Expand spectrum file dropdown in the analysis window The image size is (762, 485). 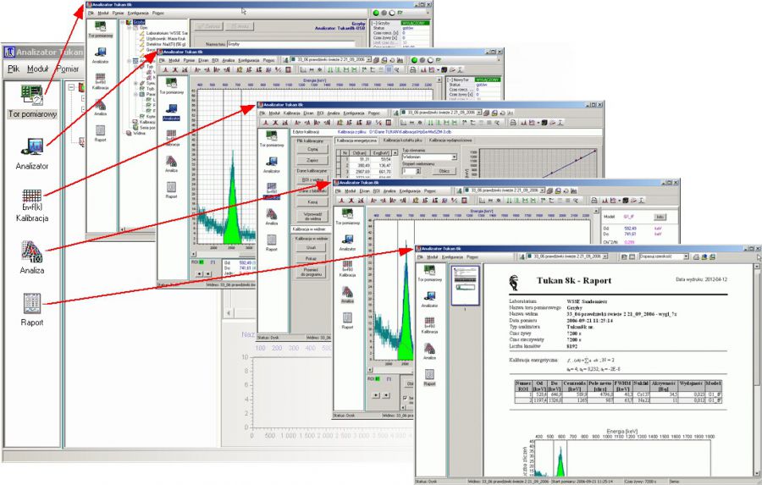tap(543, 190)
